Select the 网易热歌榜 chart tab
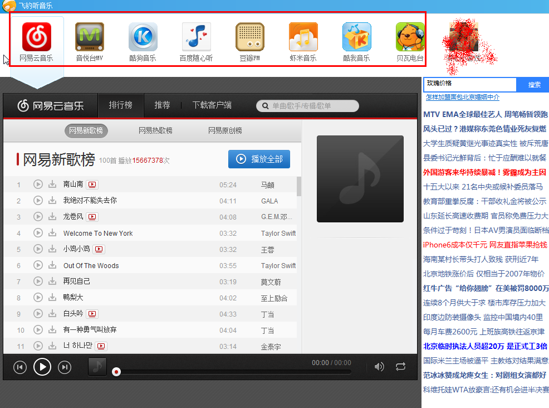Screen dimensions: 549x408 click(155, 131)
